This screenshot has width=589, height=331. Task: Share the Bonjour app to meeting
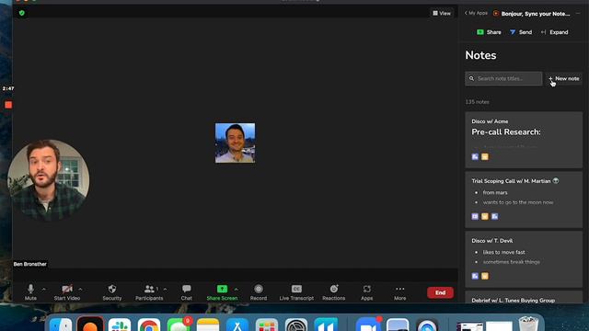(x=489, y=32)
